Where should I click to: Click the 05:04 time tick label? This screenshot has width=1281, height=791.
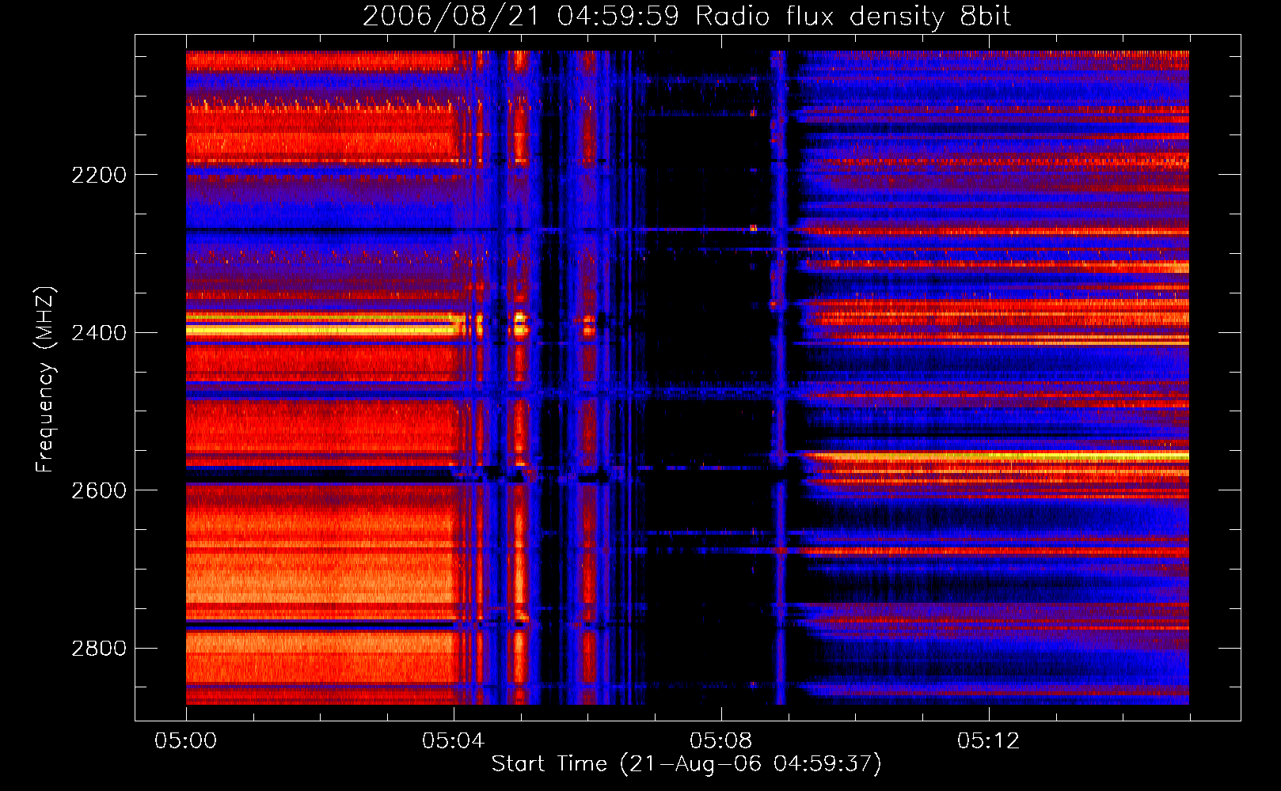454,741
